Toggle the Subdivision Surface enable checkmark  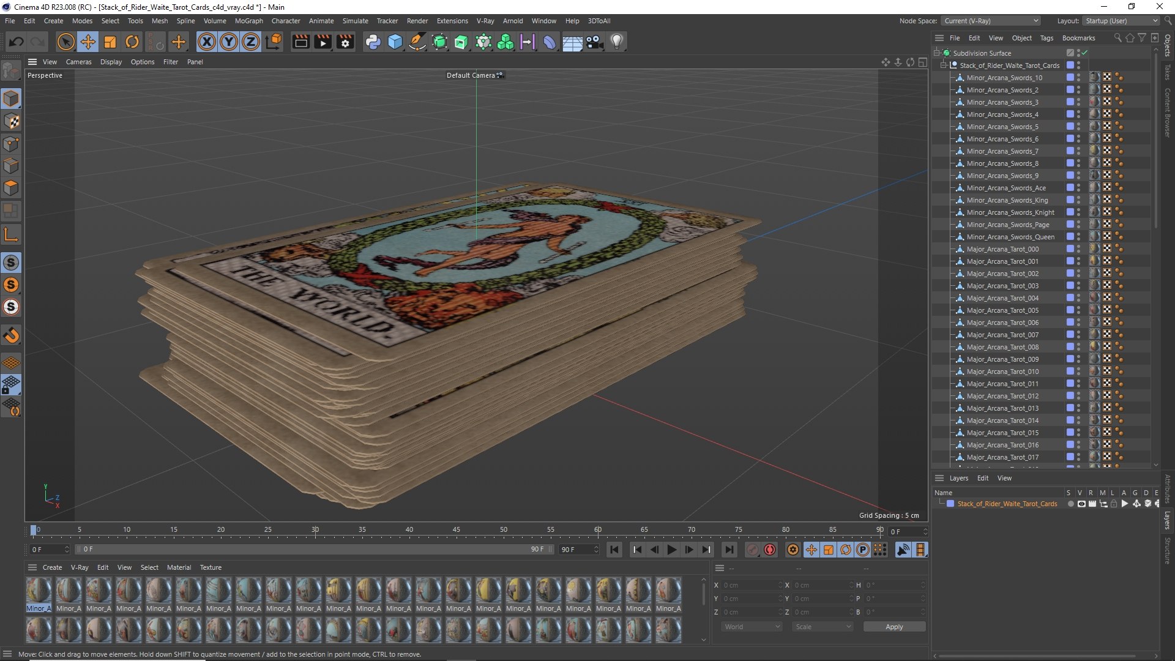(1084, 53)
